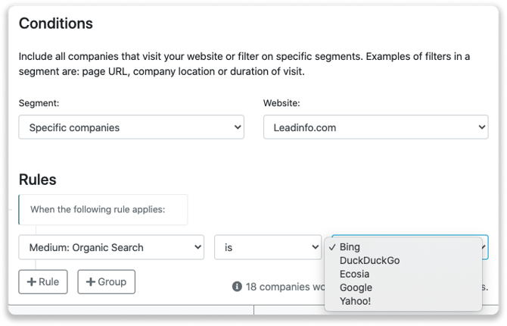Image resolution: width=507 pixels, height=326 pixels.
Task: Choose Ecosia in the open dropdown list
Action: [356, 274]
